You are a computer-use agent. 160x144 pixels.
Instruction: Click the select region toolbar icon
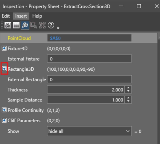coord(33,25)
